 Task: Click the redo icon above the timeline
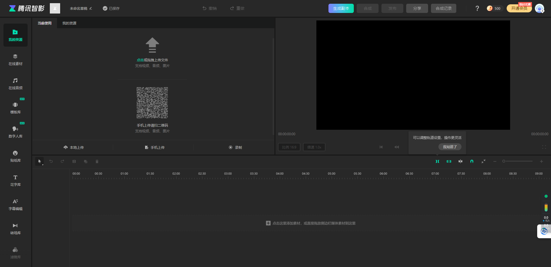tap(62, 161)
